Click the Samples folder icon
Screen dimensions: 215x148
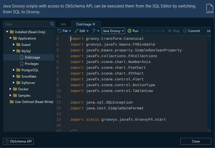pyautogui.click(x=15, y=95)
